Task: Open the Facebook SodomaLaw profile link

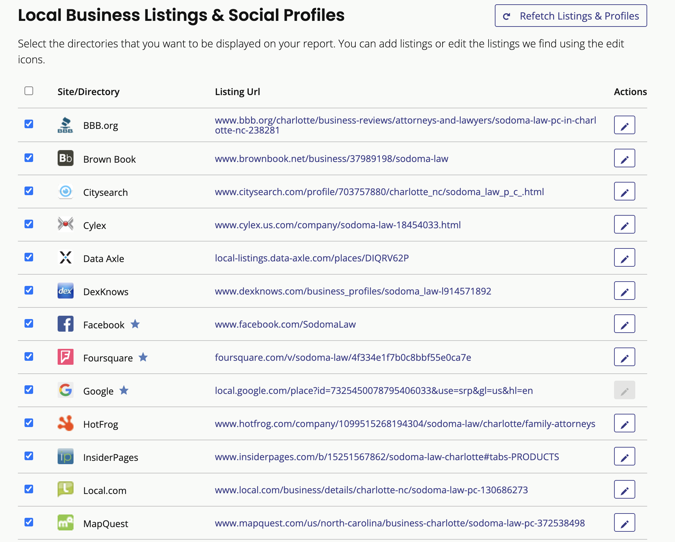Action: coord(285,324)
